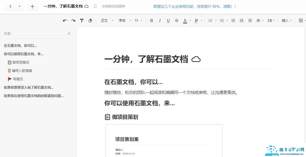Click the 文档将自动保存 status text
Viewport: 306px width, 157px height.
point(113,6)
